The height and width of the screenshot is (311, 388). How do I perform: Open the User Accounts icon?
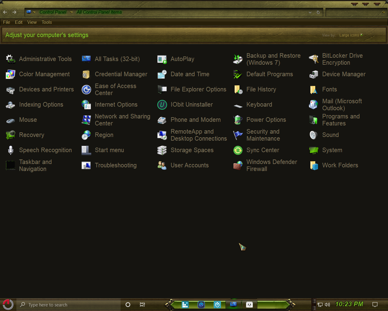point(162,165)
